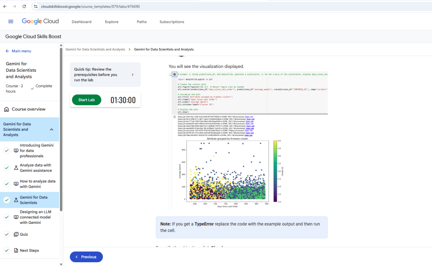Click the lab flask icon beside Analyze data
Screen dimensions: 432x266
coord(16,168)
